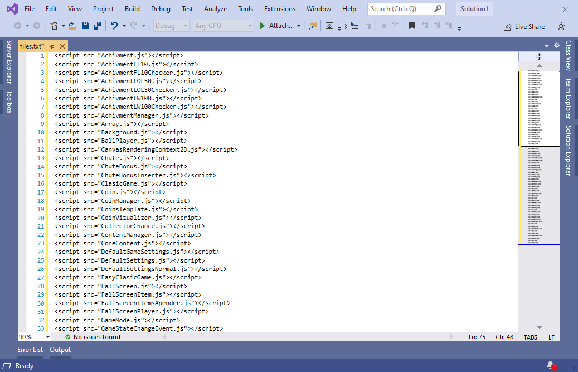The height and width of the screenshot is (372, 578).
Task: Undo the last edit
Action: [x=114, y=26]
